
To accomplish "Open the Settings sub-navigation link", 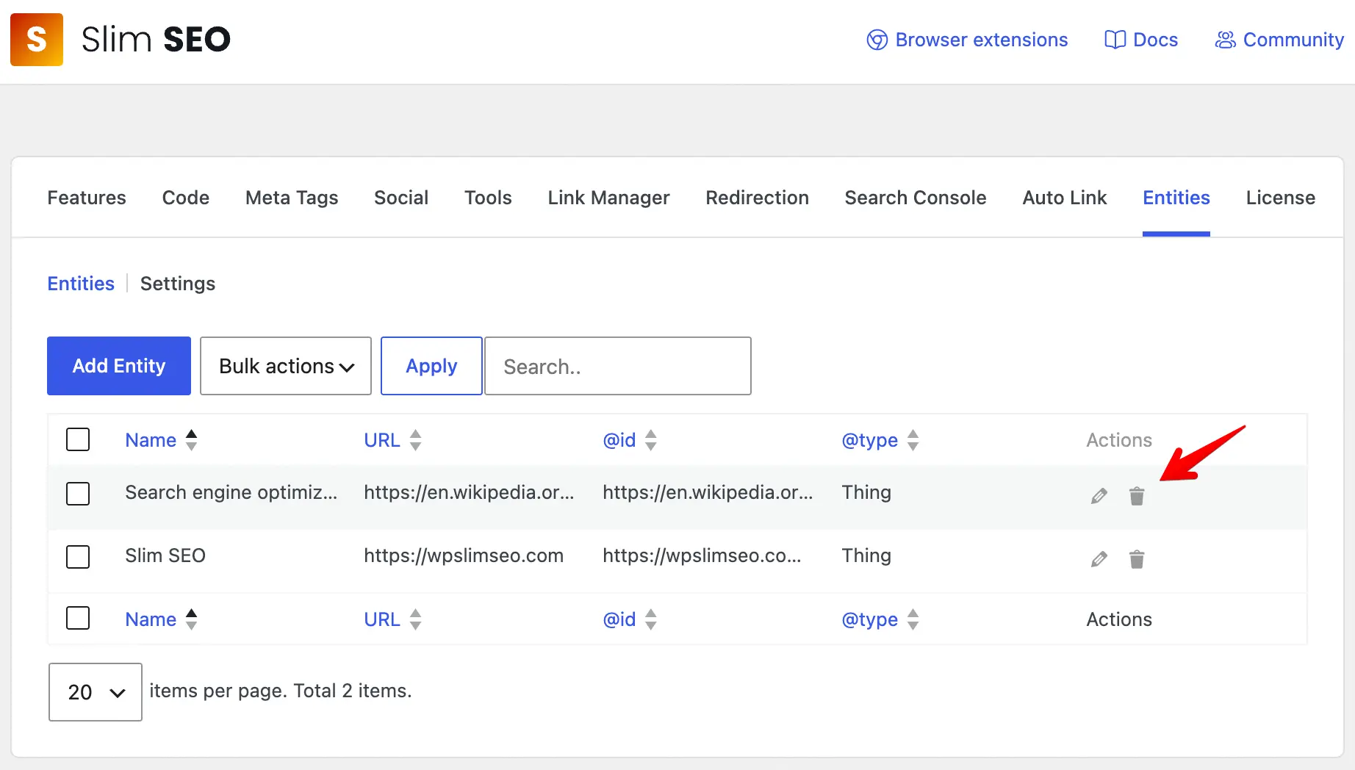I will click(x=178, y=284).
